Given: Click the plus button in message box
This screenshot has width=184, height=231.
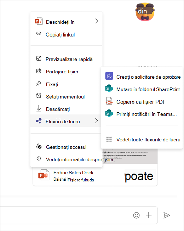Looking at the screenshot, I should point(149,215).
